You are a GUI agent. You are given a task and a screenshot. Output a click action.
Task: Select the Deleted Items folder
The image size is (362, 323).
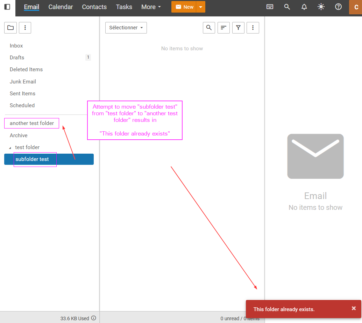[x=26, y=69]
